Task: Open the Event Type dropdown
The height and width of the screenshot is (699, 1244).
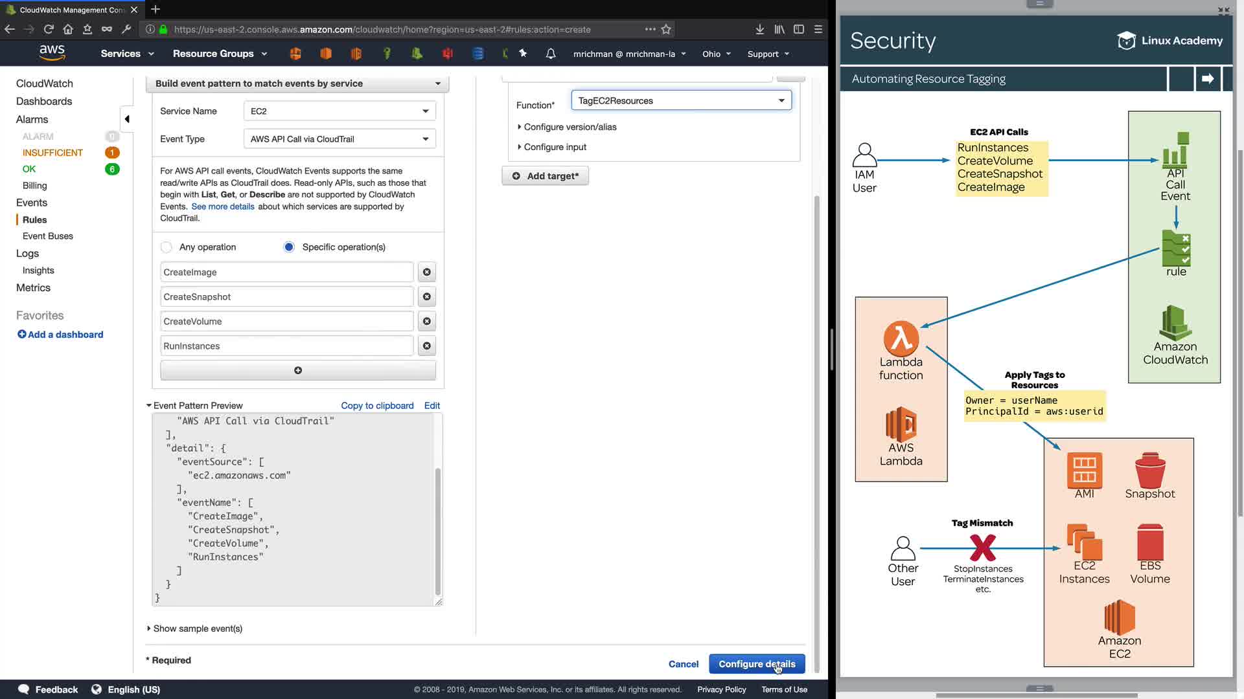Action: (x=340, y=139)
